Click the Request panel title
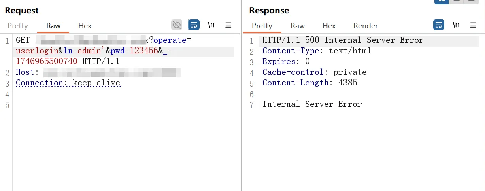This screenshot has width=485, height=191. click(22, 10)
